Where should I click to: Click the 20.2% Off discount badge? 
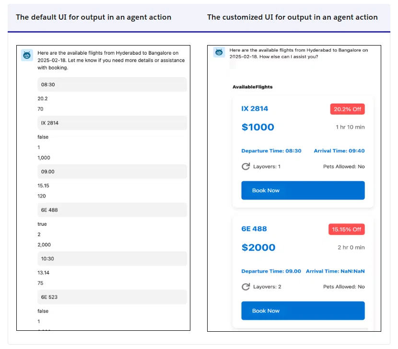click(x=347, y=109)
